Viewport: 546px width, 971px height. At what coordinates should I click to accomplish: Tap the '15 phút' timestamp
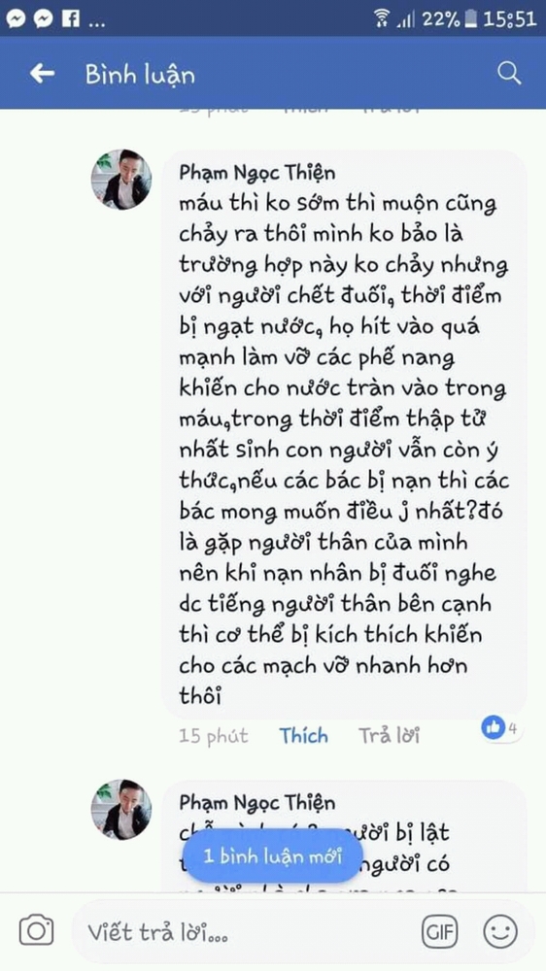point(213,736)
